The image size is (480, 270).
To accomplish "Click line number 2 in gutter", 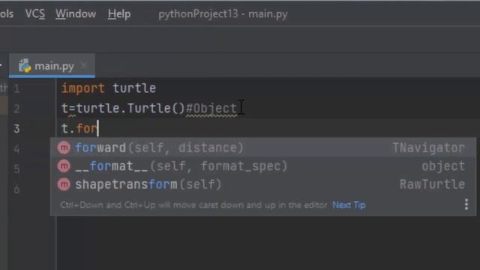I will [x=16, y=109].
